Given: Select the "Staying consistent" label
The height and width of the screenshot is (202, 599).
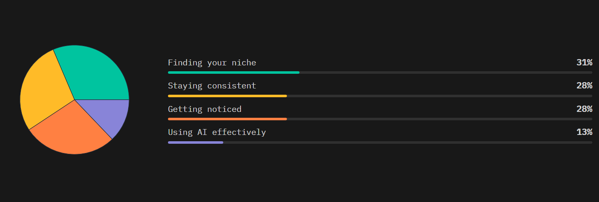Looking at the screenshot, I should point(212,86).
